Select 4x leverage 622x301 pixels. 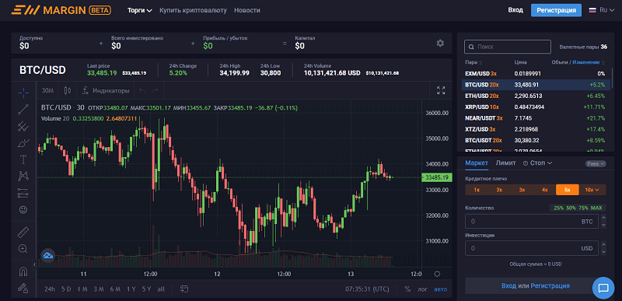545,190
